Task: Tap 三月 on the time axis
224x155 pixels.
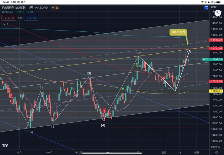Action: tap(164, 153)
